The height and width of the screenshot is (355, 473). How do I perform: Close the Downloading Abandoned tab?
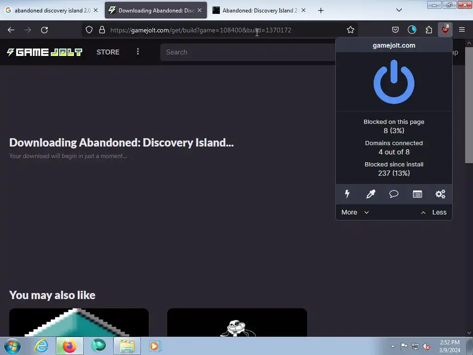[x=200, y=10]
